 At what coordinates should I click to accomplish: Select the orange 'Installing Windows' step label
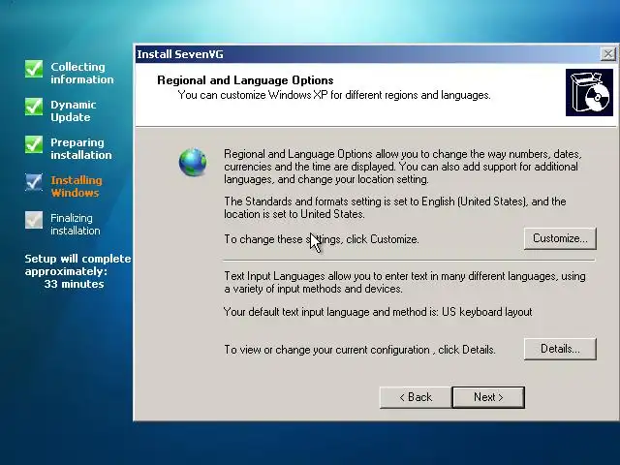tap(77, 187)
